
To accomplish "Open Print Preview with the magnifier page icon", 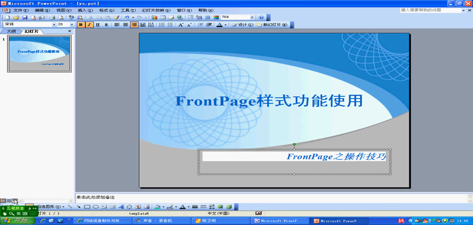I will pos(61,17).
